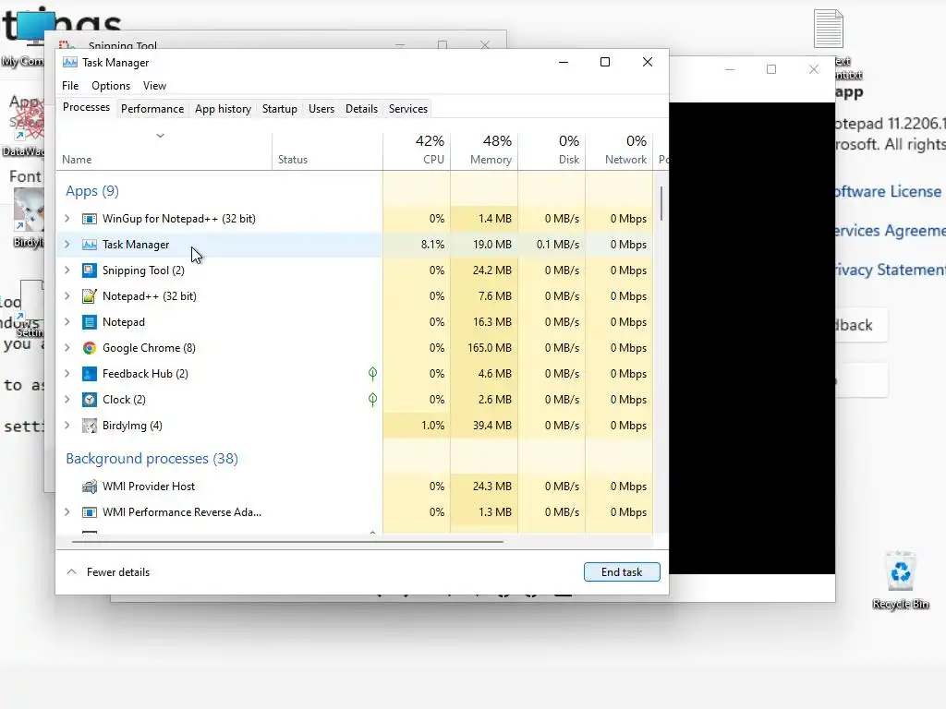946x709 pixels.
Task: Select the text file desktop icon
Action: 828,29
